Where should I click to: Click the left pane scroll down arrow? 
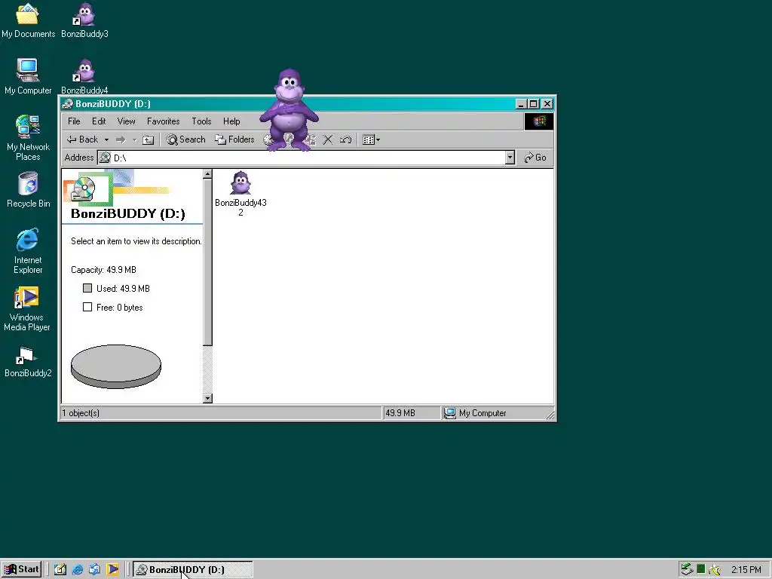tap(208, 398)
